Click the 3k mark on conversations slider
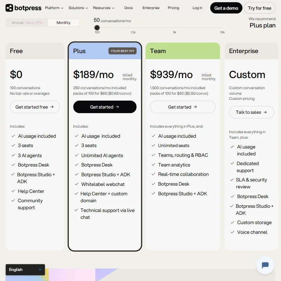Screen dimensions: 281x281 click(174, 32)
